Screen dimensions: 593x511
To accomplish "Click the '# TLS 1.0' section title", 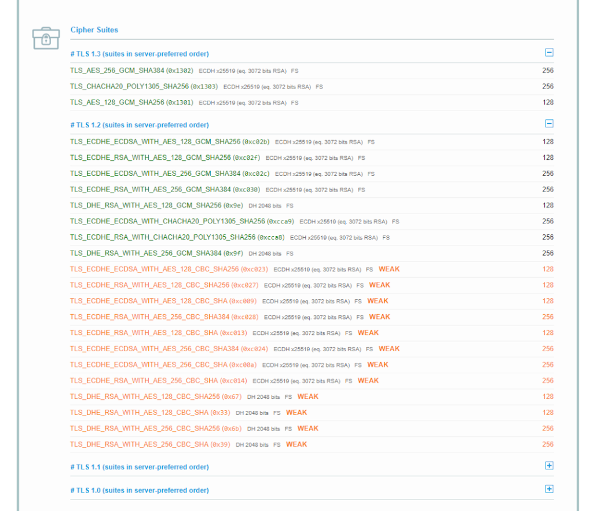I will coord(140,490).
